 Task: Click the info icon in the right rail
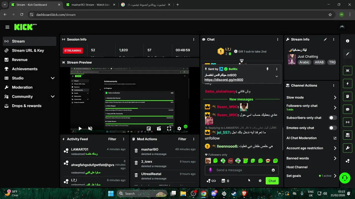point(348,41)
